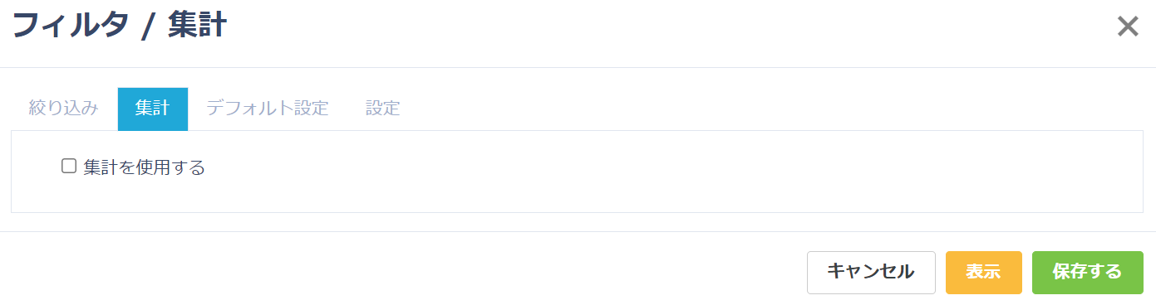Open the filter narrowing tab 絞り込み

(64, 109)
